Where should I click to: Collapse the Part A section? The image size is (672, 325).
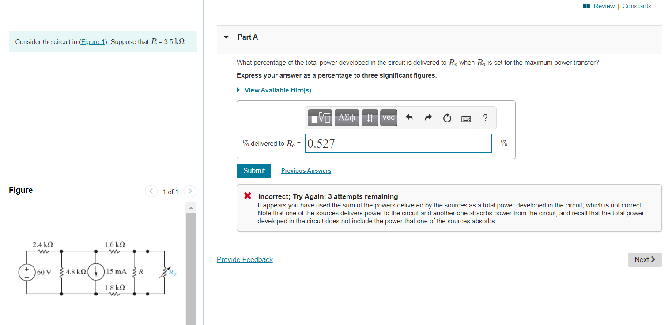pos(226,37)
